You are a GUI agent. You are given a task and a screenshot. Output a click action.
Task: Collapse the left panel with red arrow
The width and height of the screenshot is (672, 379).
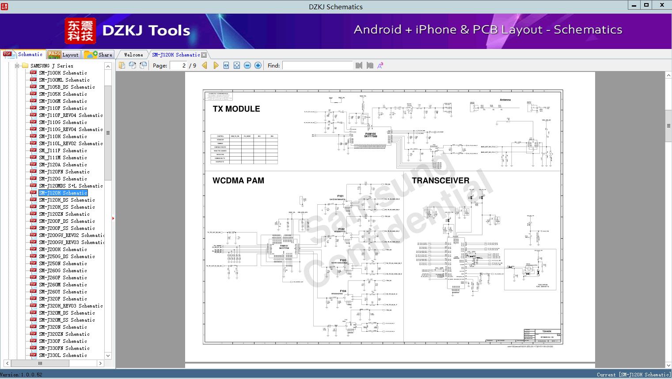click(x=113, y=218)
